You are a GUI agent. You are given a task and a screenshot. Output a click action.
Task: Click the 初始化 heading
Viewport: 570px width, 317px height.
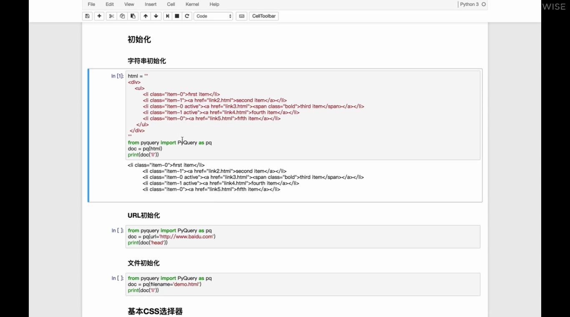pos(139,40)
